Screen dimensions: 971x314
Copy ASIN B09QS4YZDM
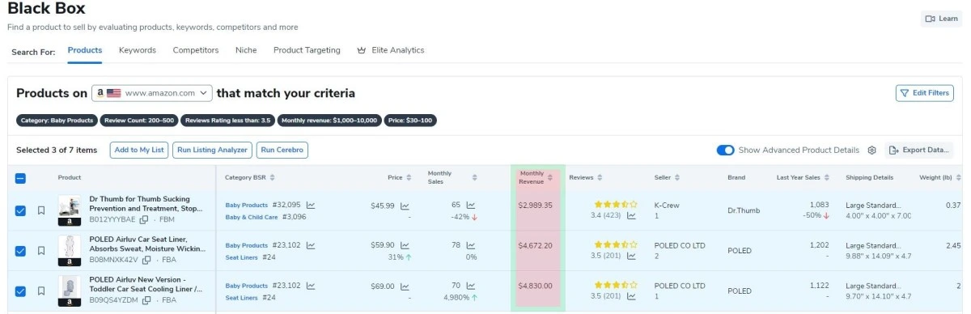pos(146,300)
